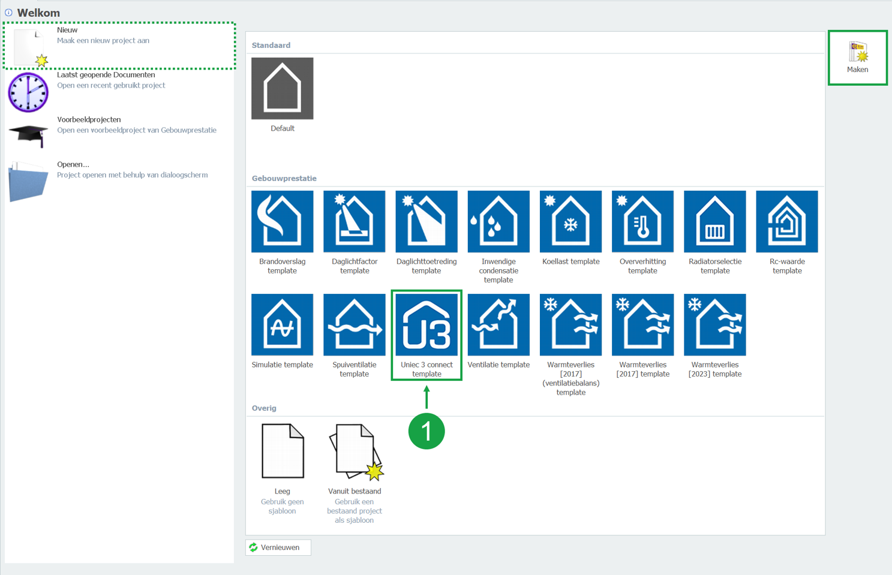Choose the Simulatie template

tap(282, 325)
